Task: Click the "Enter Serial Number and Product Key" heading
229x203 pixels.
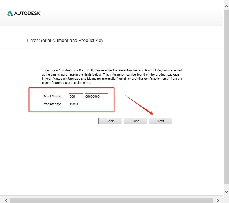Action: click(x=65, y=40)
